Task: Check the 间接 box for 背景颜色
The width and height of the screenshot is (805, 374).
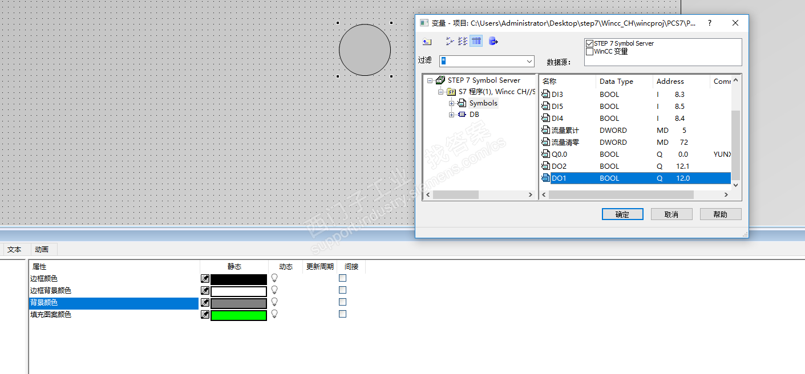Action: pyautogui.click(x=343, y=302)
